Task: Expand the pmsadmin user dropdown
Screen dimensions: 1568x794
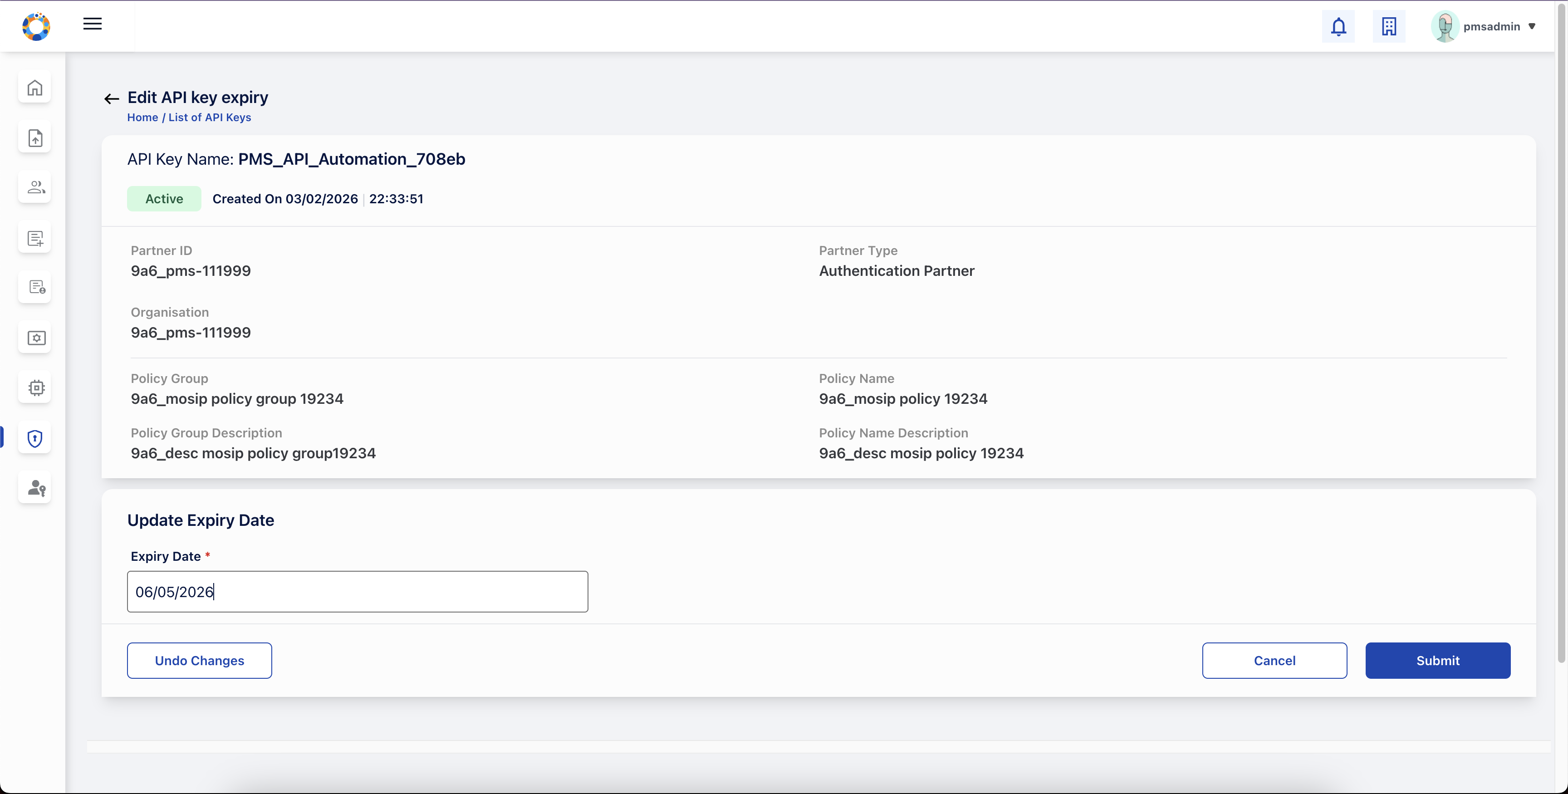Action: (x=1485, y=26)
